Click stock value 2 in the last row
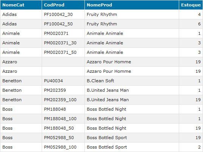 (x=199, y=147)
